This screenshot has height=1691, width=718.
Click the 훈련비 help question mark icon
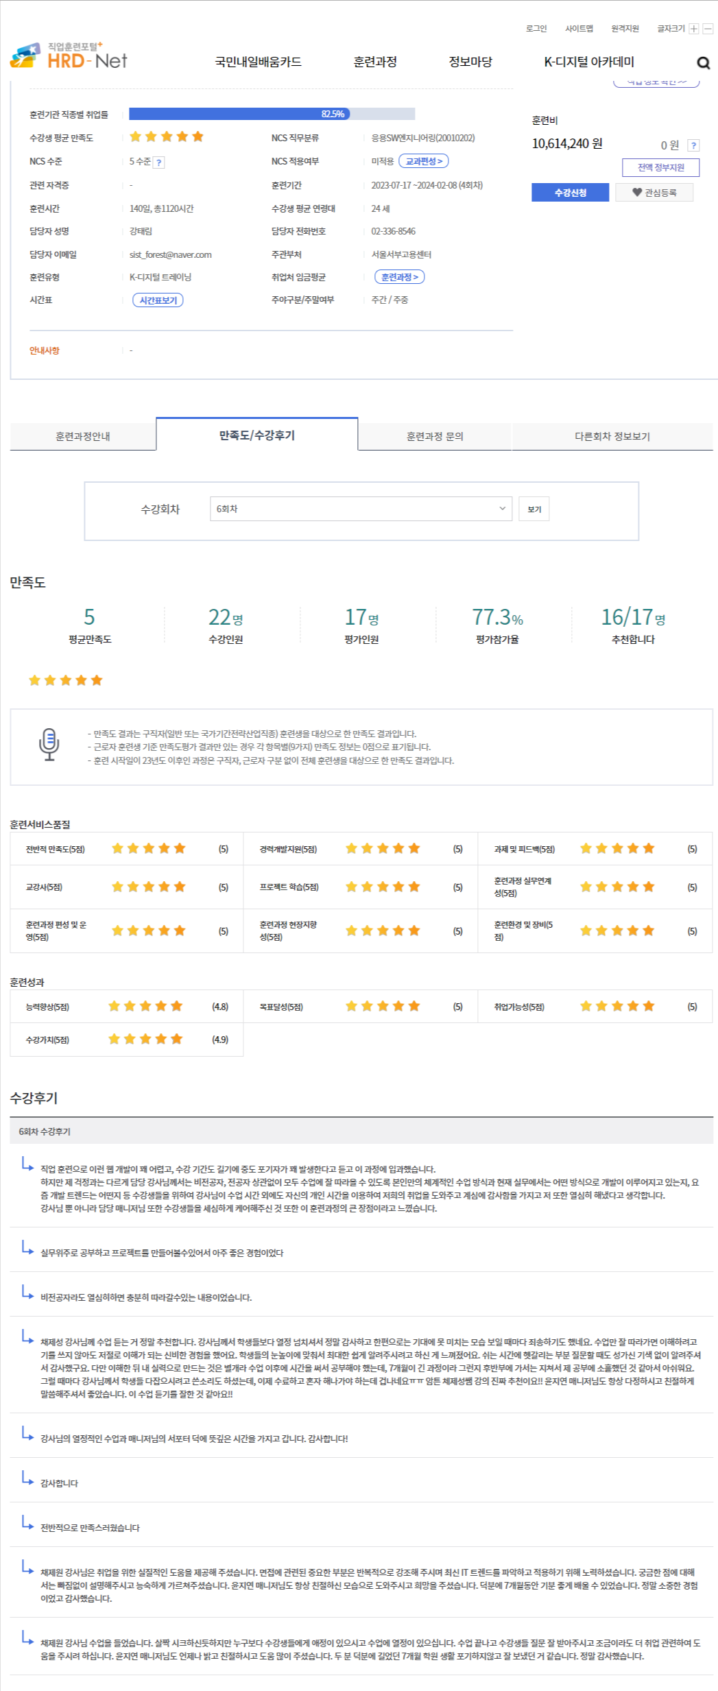pos(694,145)
